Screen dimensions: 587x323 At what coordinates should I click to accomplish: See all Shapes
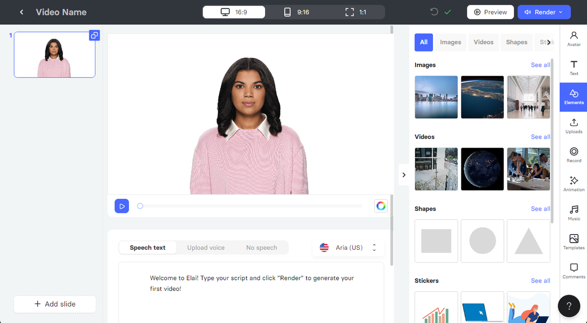[x=540, y=209]
